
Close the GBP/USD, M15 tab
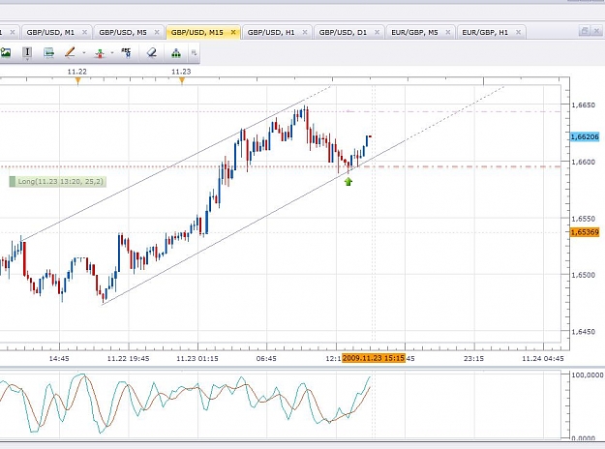click(233, 32)
